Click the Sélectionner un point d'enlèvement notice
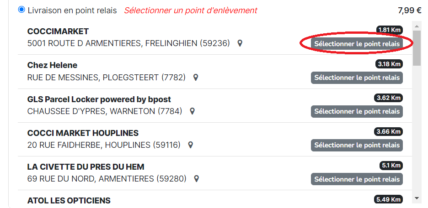 coord(191,10)
